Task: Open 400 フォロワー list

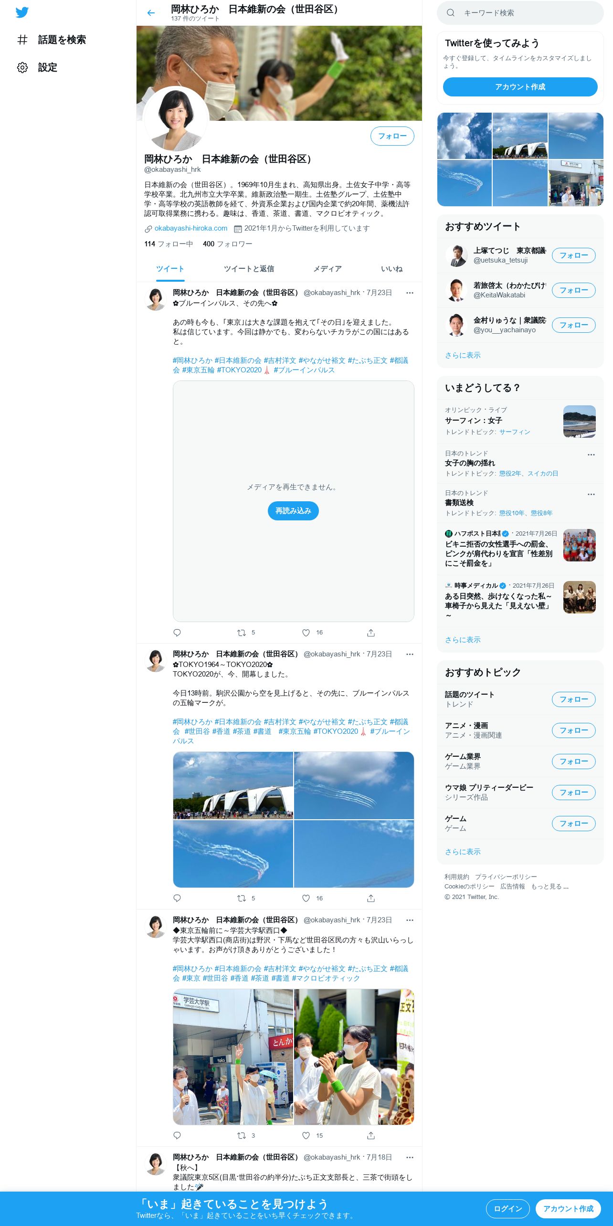Action: tap(228, 244)
